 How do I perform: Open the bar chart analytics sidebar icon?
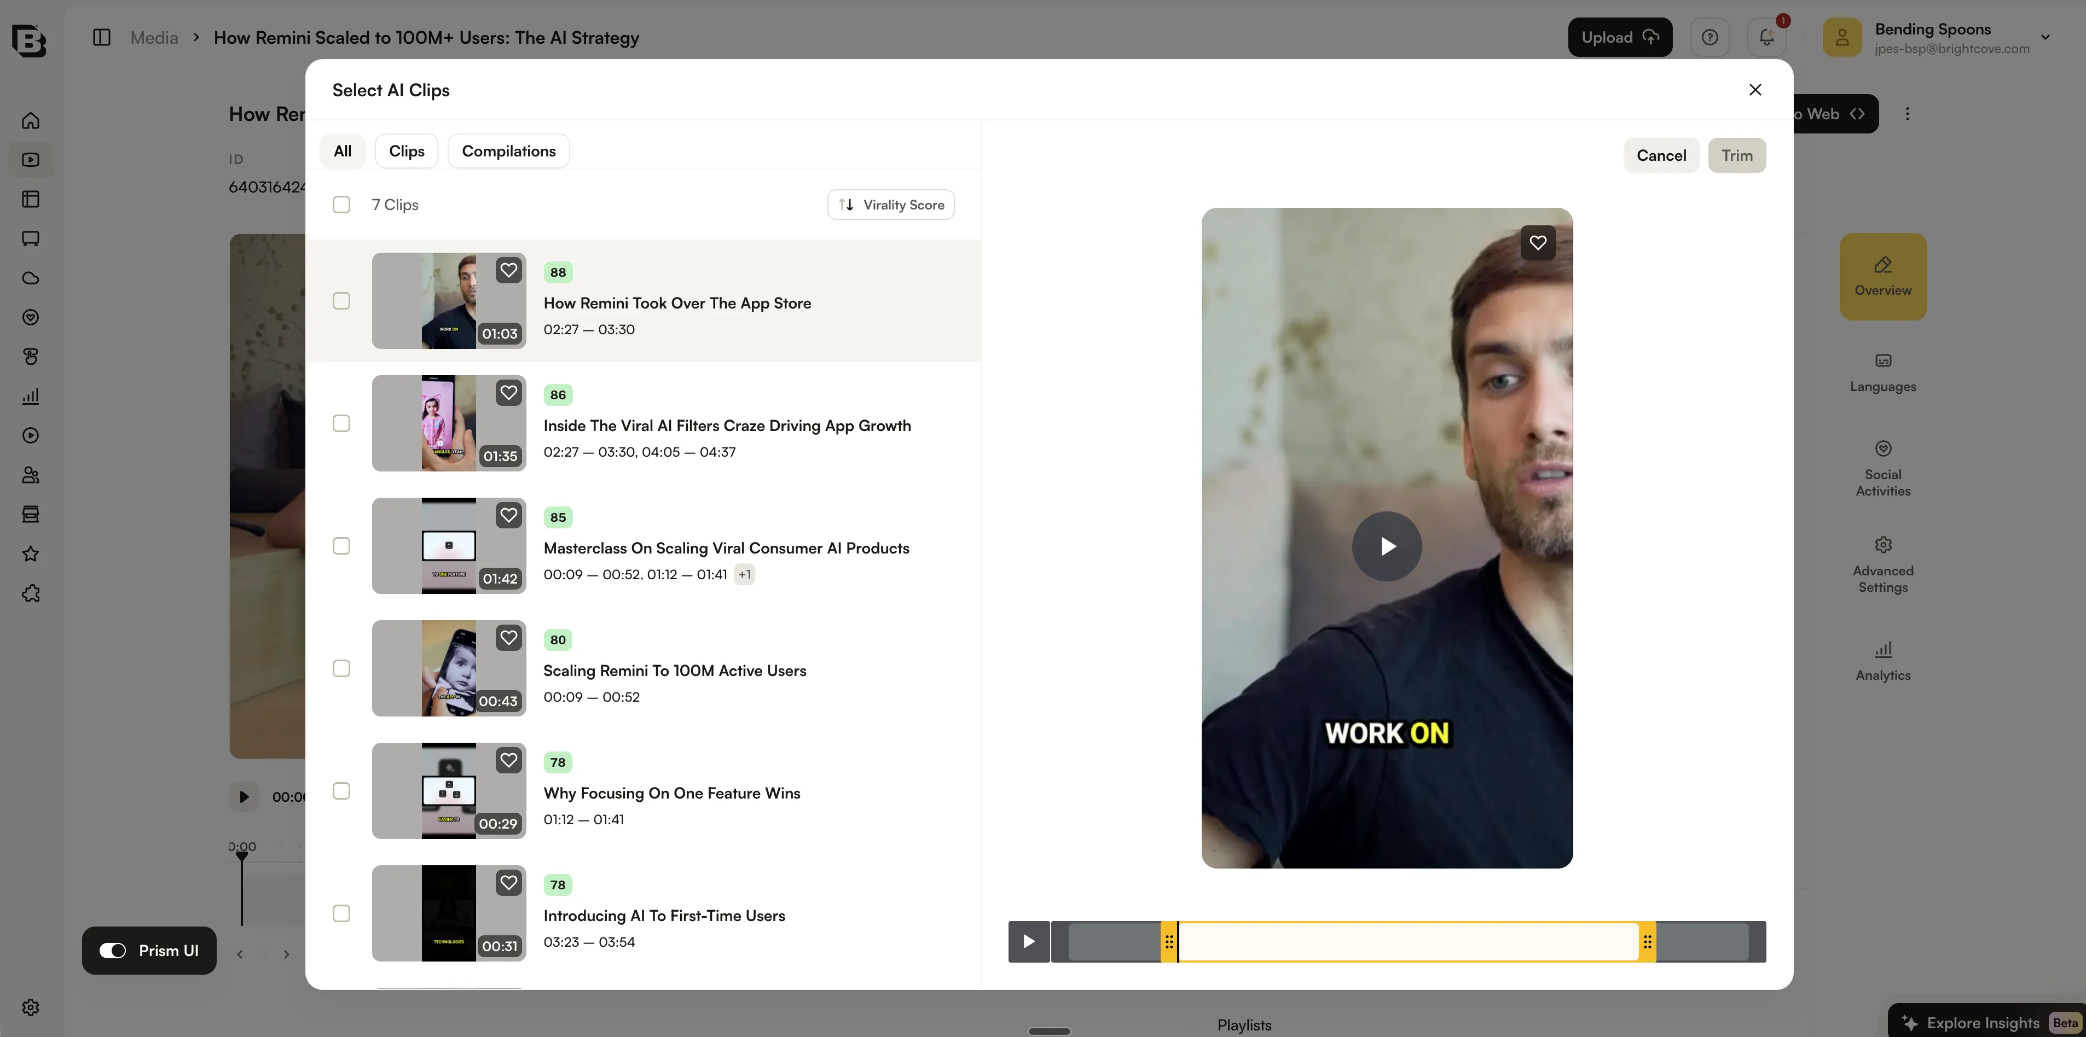tap(31, 396)
